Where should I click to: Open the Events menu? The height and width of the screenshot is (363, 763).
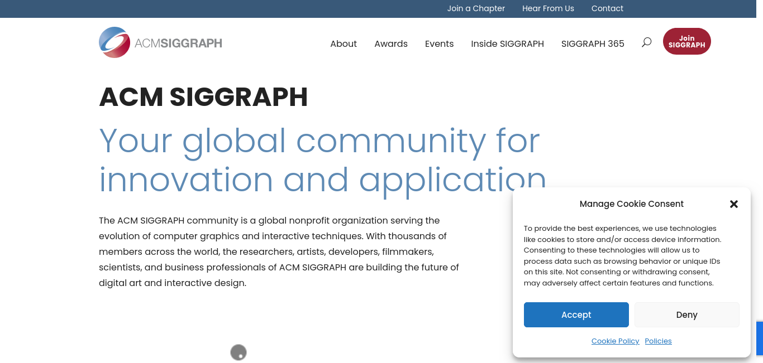click(x=439, y=43)
